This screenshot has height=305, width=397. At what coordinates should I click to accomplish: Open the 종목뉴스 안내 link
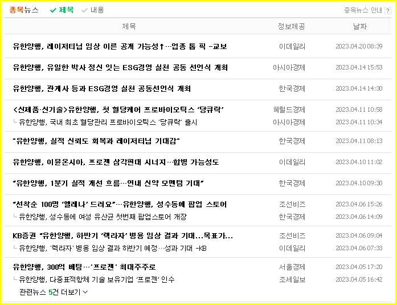(363, 10)
